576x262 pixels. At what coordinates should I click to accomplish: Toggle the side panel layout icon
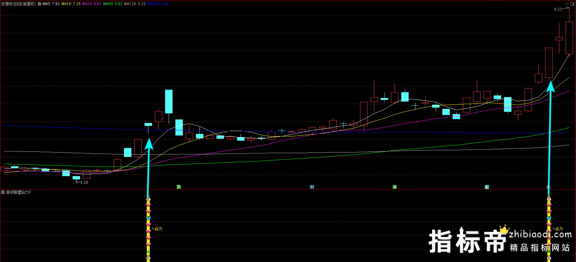(x=572, y=4)
